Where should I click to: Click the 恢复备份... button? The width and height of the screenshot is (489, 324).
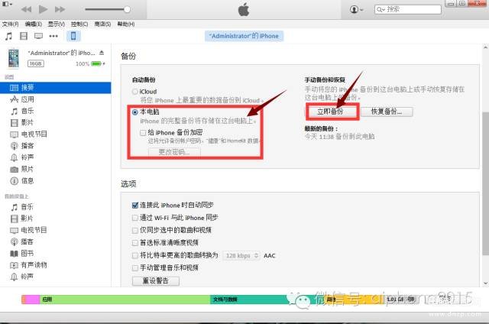387,112
